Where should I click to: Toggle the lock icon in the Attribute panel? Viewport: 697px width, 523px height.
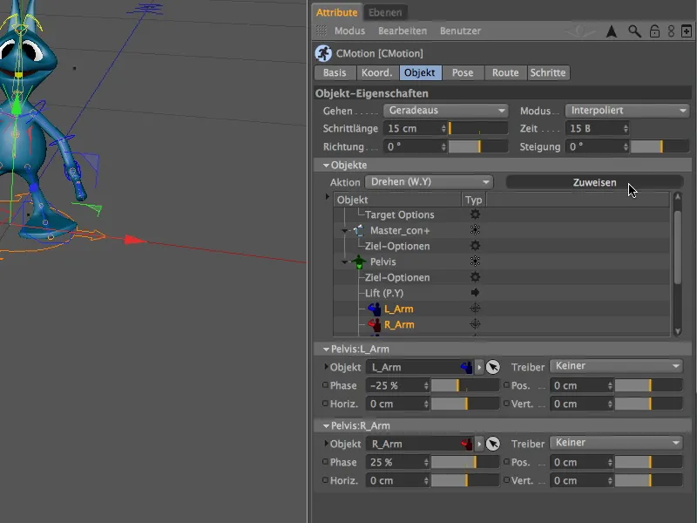pyautogui.click(x=655, y=30)
